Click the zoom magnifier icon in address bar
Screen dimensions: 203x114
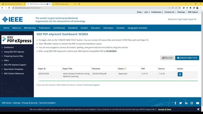coord(173,8)
